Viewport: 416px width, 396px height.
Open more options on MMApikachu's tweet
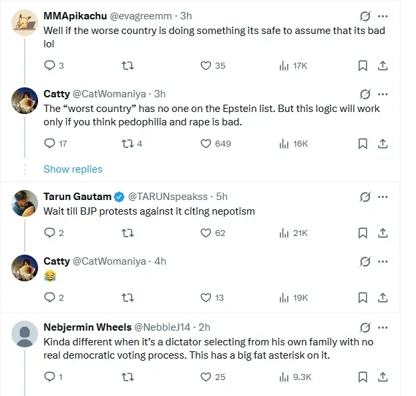(383, 15)
